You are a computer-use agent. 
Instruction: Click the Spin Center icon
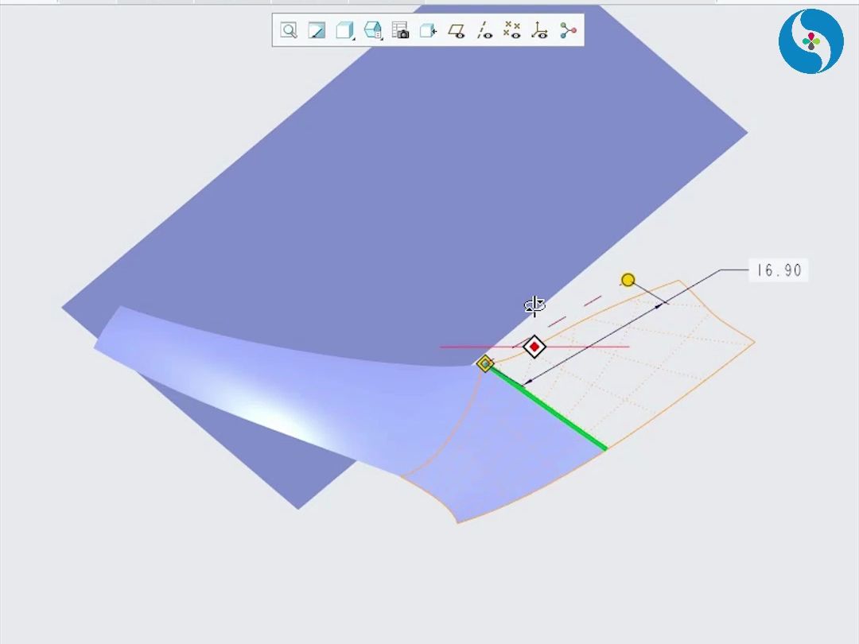[x=568, y=31]
